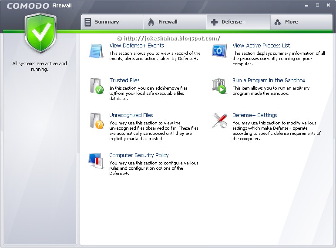Open the Trusted Files link

point(124,80)
